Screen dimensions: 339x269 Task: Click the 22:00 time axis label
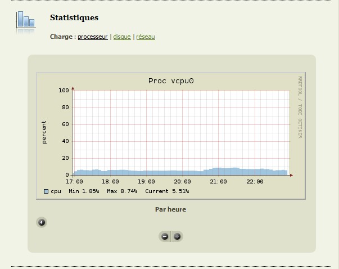coord(255,182)
